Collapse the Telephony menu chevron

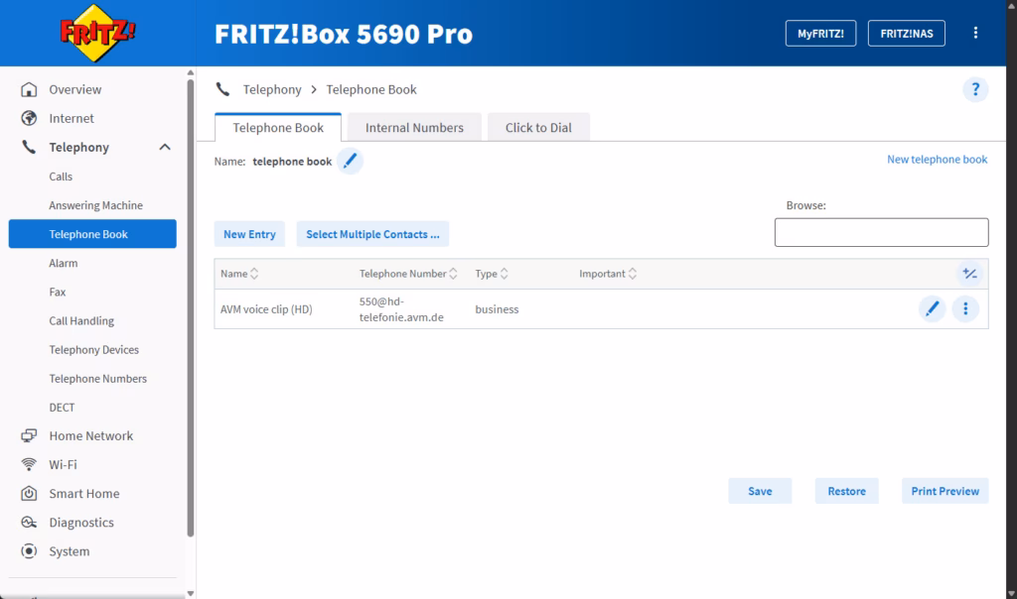pyautogui.click(x=165, y=148)
